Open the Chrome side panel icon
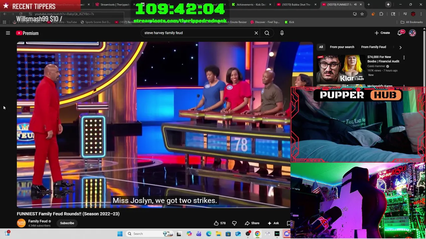 [393, 14]
